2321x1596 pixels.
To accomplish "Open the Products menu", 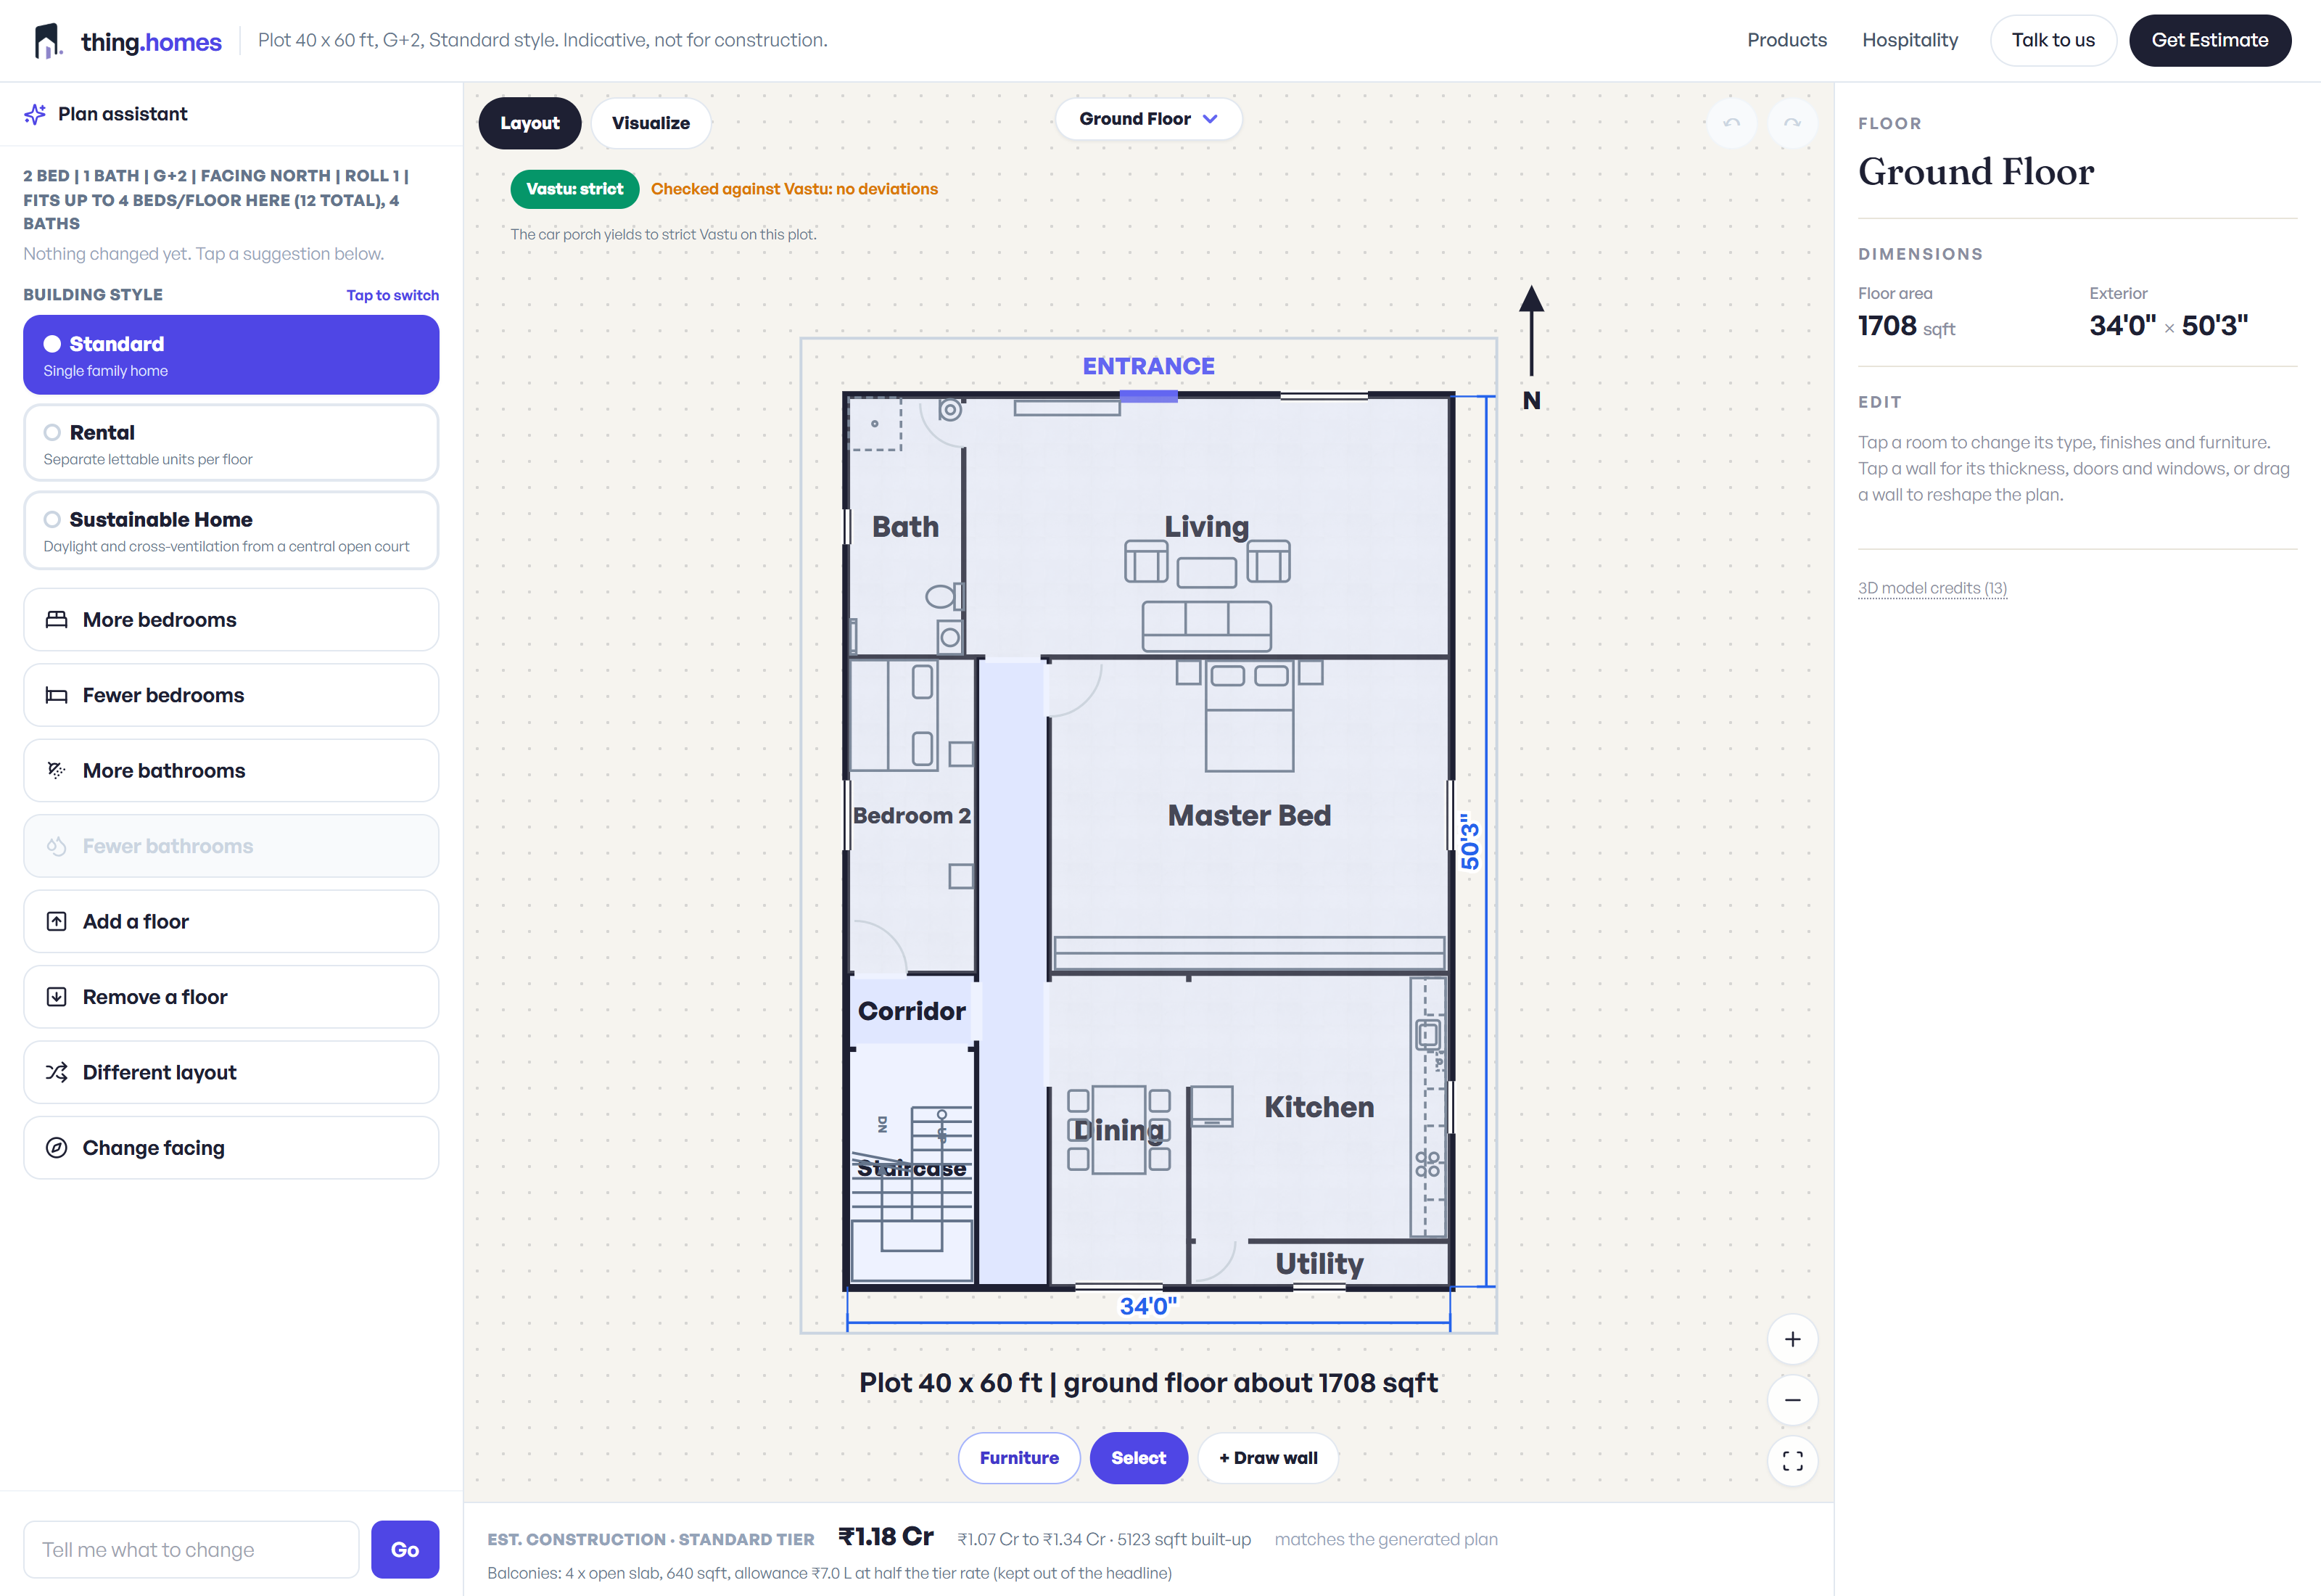I will (1786, 40).
